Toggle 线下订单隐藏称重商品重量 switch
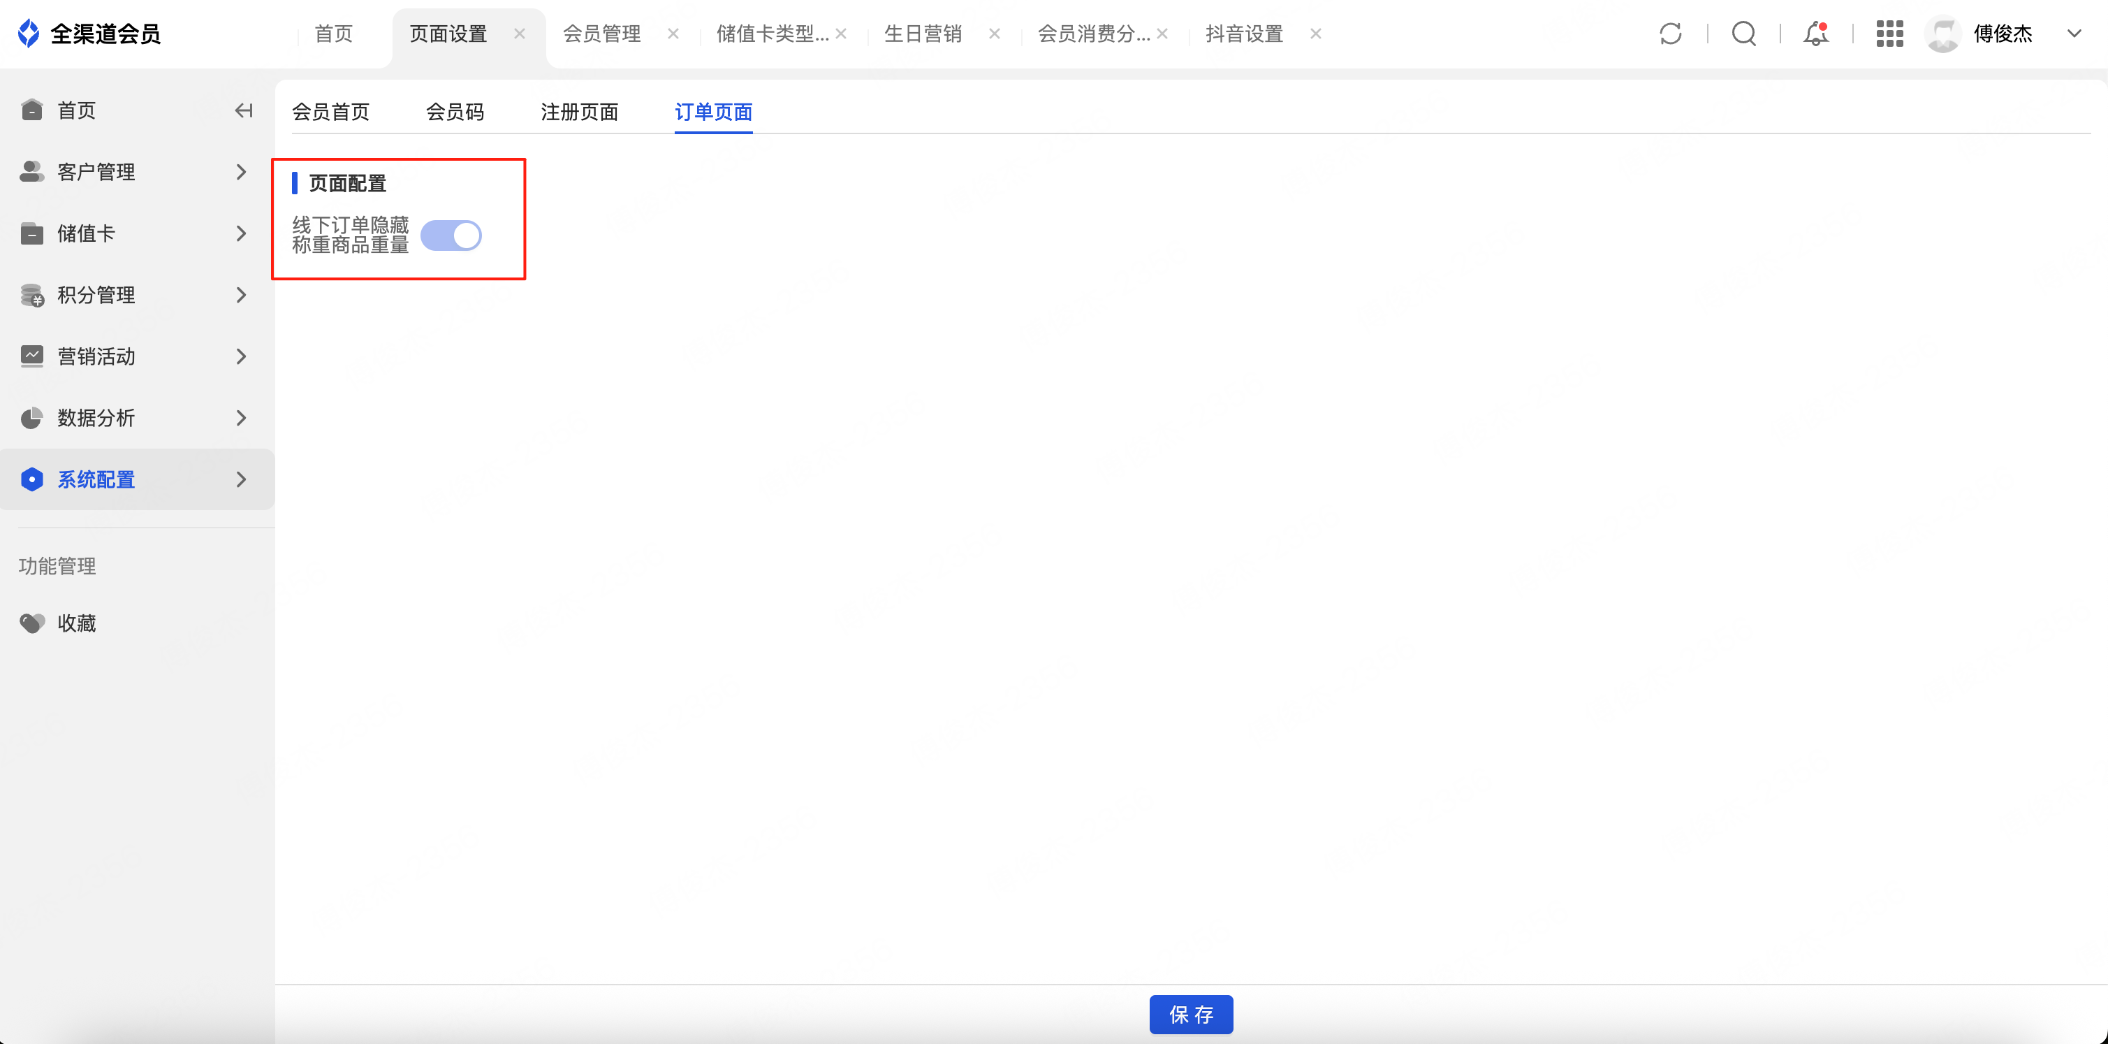The image size is (2108, 1044). click(451, 235)
